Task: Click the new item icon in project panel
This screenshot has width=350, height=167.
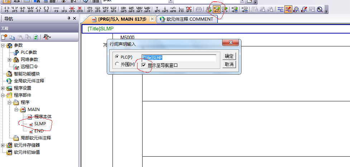Action: point(4,37)
